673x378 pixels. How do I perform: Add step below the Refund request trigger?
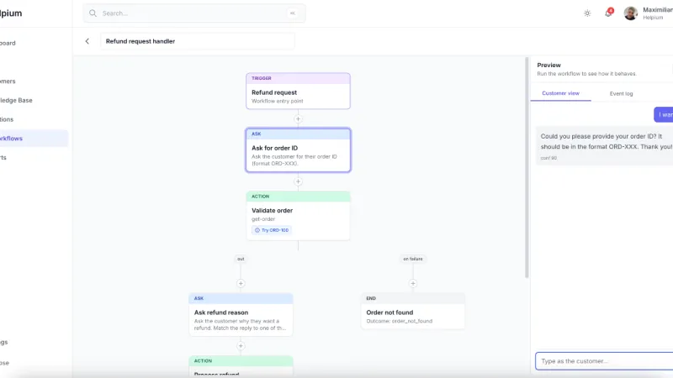tap(298, 118)
